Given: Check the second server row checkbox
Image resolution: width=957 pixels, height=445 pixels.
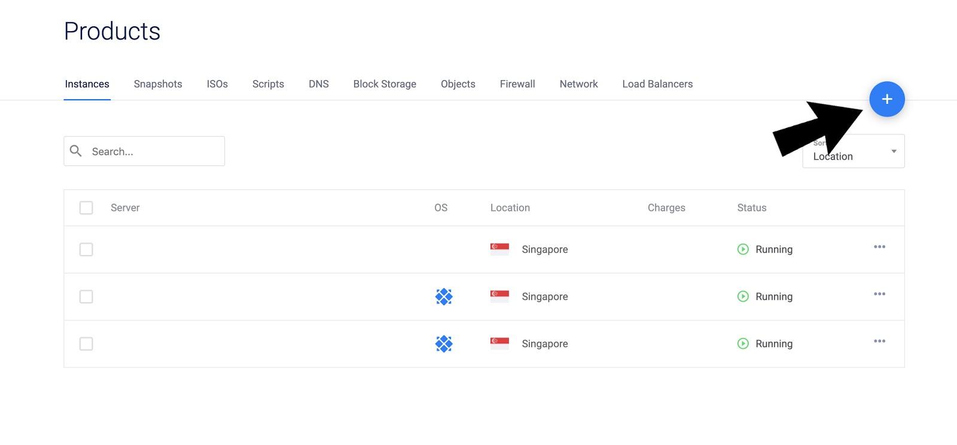Looking at the screenshot, I should pyautogui.click(x=86, y=296).
